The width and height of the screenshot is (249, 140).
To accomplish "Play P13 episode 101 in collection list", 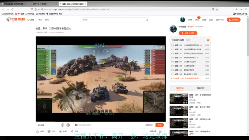I will click(x=190, y=49).
